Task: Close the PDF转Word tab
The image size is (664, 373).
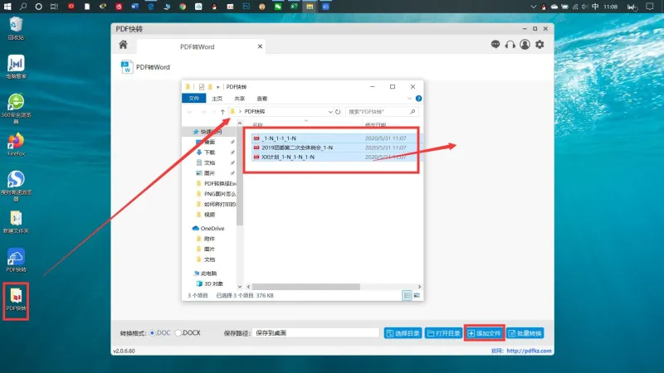Action: click(260, 46)
